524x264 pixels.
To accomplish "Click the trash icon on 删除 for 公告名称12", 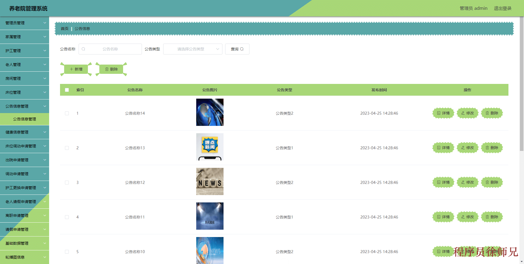I will point(487,182).
